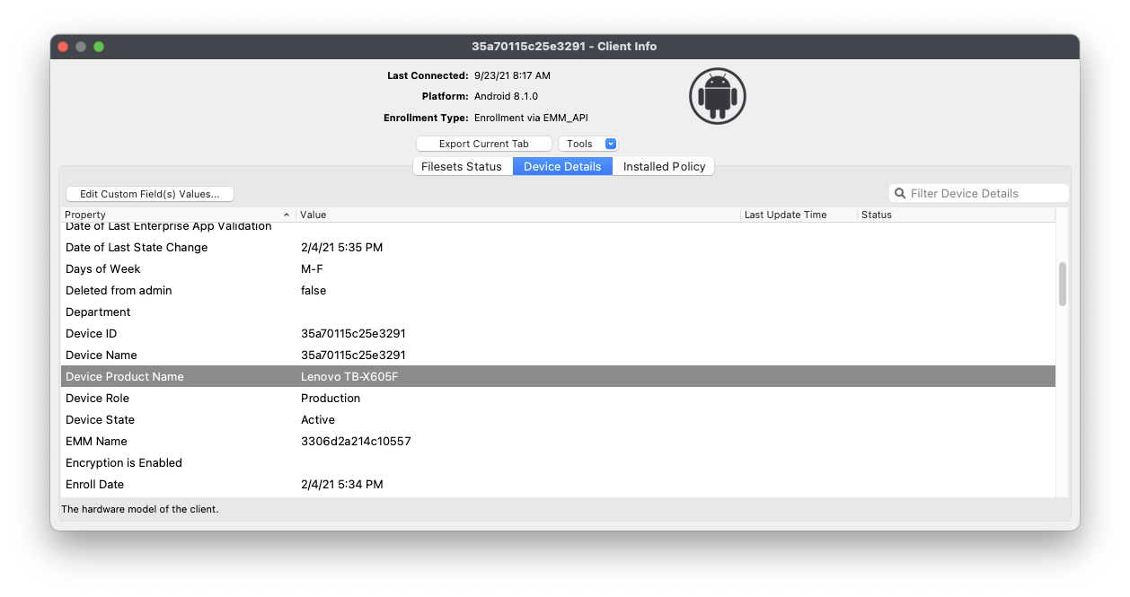Sort by the Status column header
Screen dimensions: 1130x597
click(x=956, y=215)
